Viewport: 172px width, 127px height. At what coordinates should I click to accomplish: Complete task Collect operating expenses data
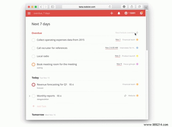[x=33, y=40]
